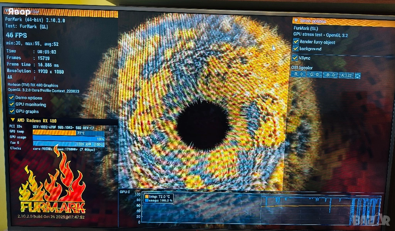Uncheck the background checkbox
The width and height of the screenshot is (395, 231).
click(x=296, y=49)
